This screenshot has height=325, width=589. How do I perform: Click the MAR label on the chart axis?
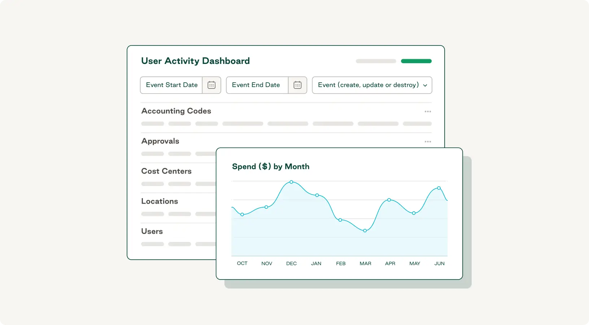pos(365,263)
